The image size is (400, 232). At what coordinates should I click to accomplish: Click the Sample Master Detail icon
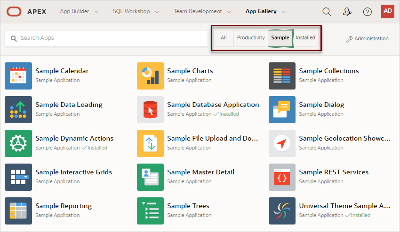(x=150, y=177)
